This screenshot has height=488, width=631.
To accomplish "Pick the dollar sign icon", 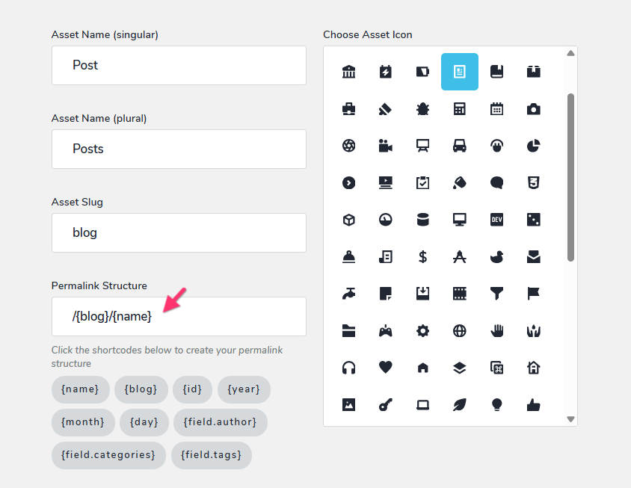I will (x=422, y=256).
